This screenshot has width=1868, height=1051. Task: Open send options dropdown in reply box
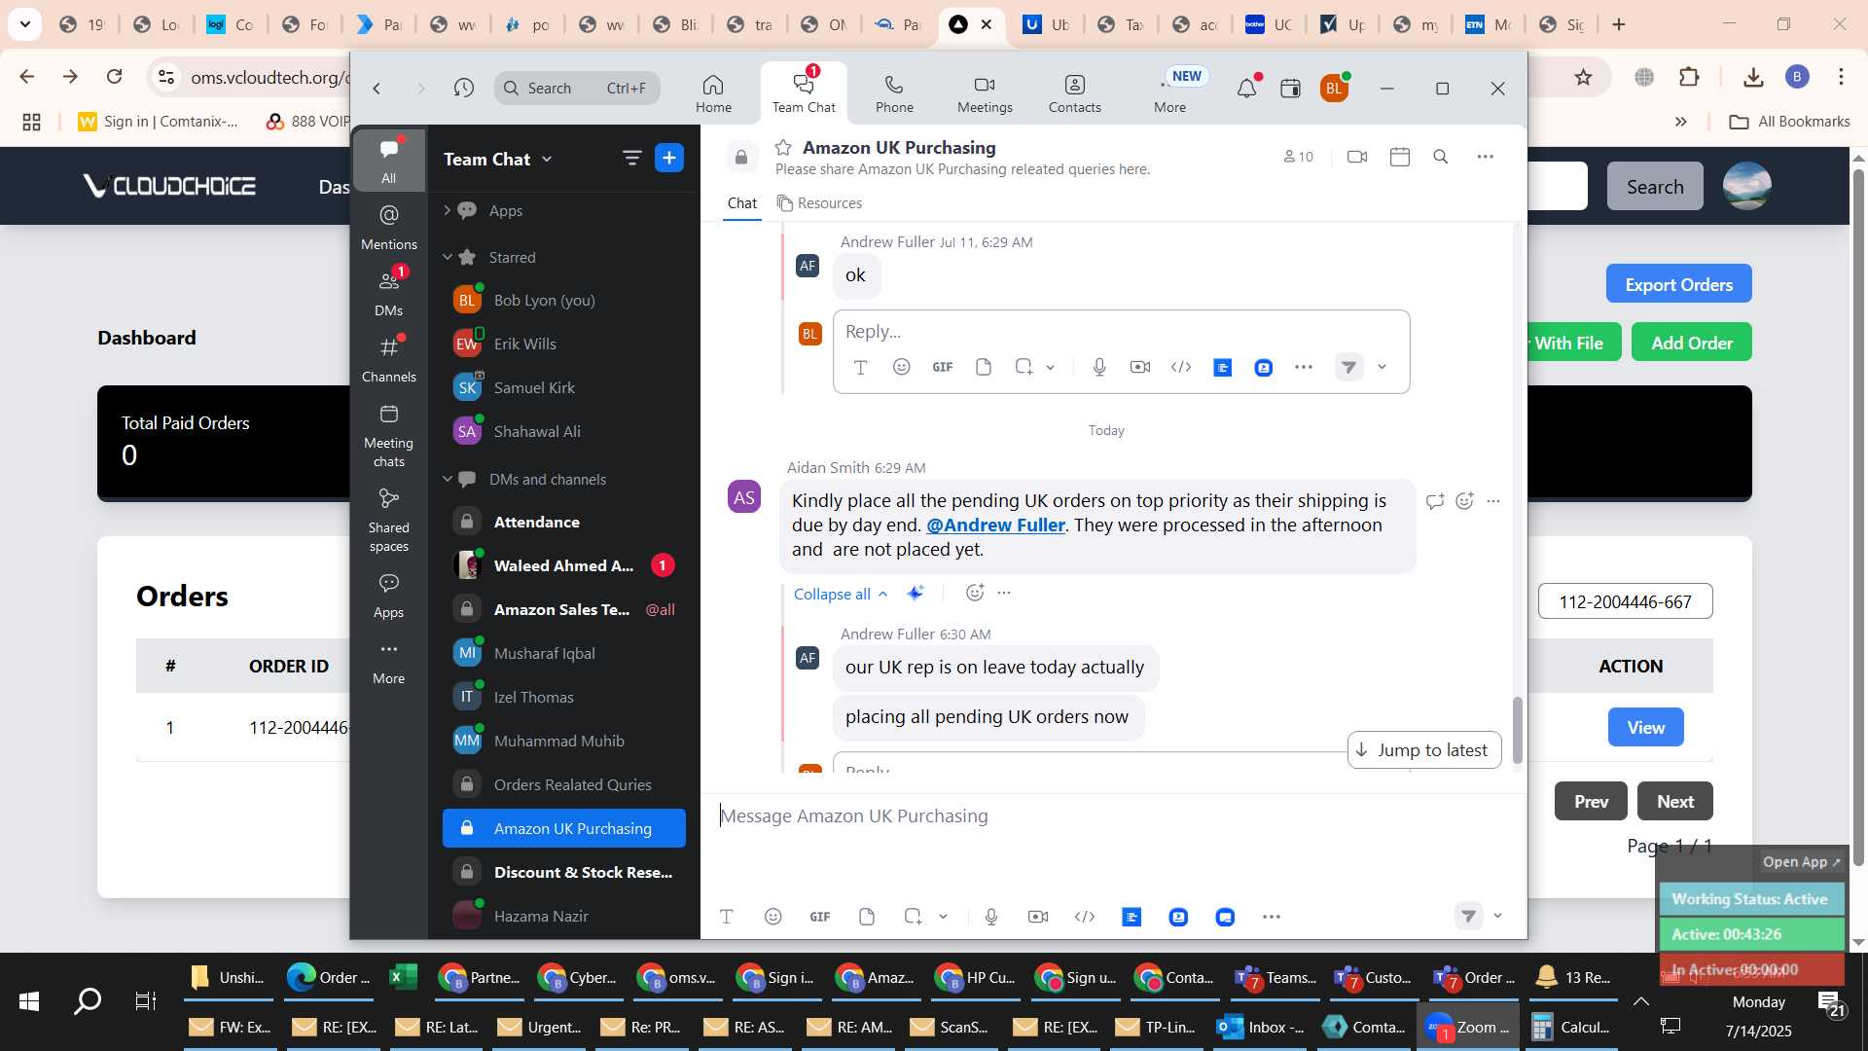pyautogui.click(x=1383, y=367)
